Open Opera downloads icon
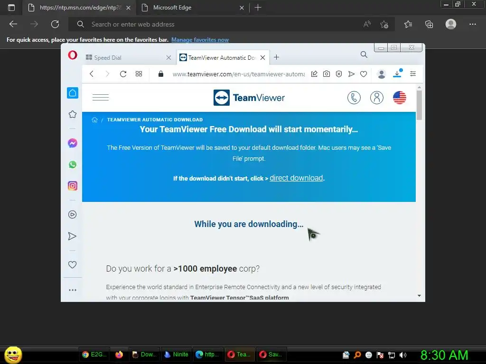The image size is (486, 364). pyautogui.click(x=397, y=73)
